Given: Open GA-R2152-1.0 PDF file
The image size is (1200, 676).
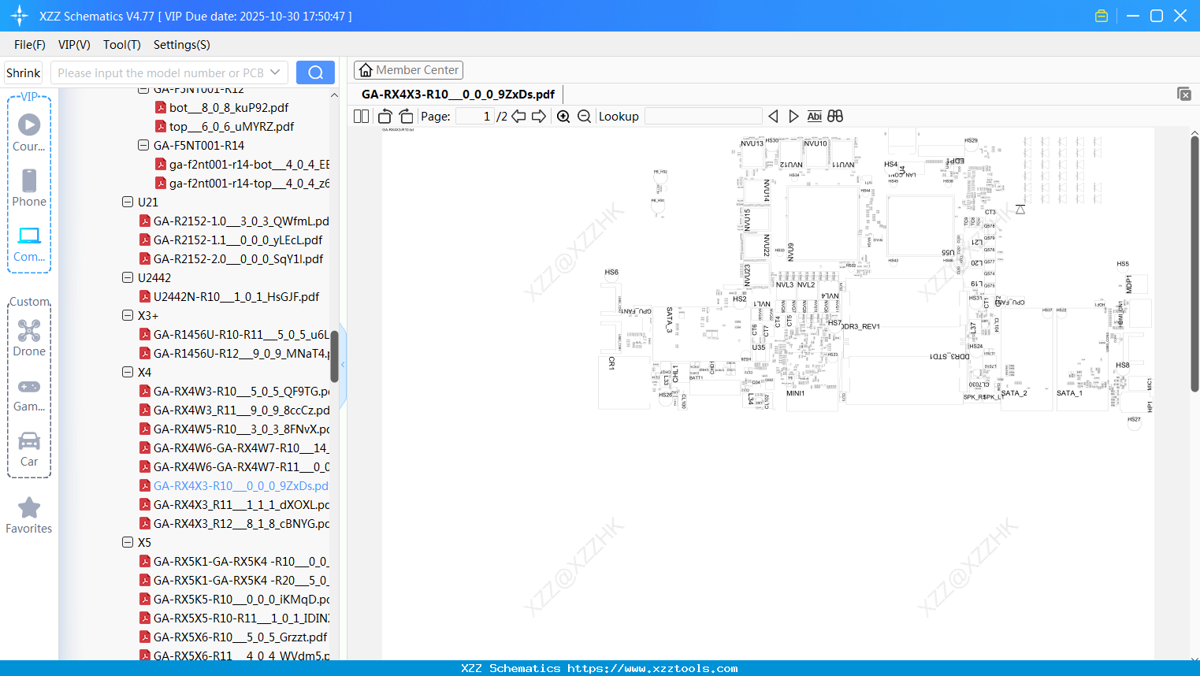Looking at the screenshot, I should 234,221.
